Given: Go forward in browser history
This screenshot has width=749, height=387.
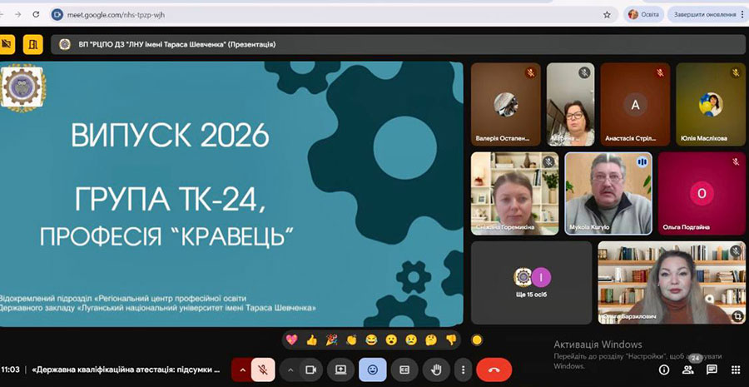Looking at the screenshot, I should click(17, 14).
